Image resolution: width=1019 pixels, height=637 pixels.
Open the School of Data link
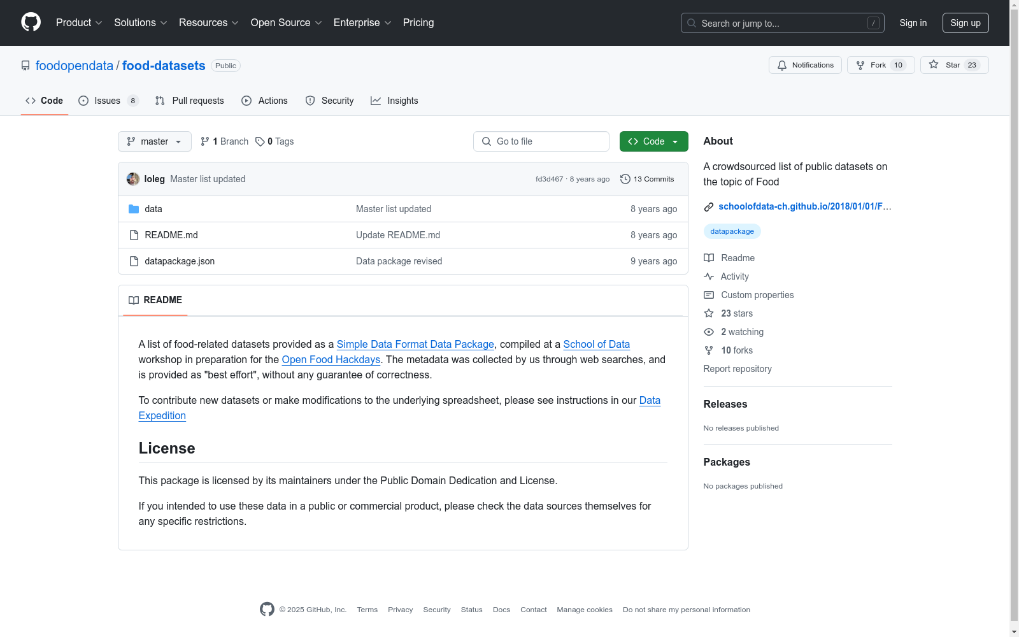pyautogui.click(x=597, y=344)
